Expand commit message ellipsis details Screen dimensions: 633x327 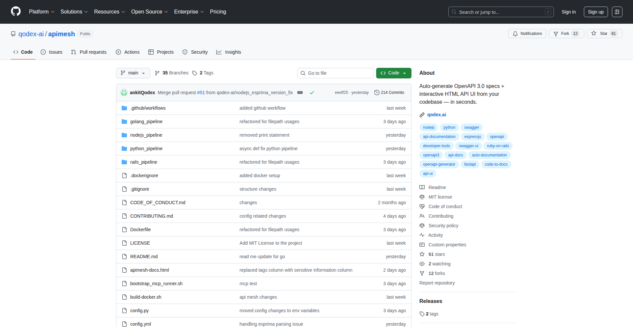[300, 93]
